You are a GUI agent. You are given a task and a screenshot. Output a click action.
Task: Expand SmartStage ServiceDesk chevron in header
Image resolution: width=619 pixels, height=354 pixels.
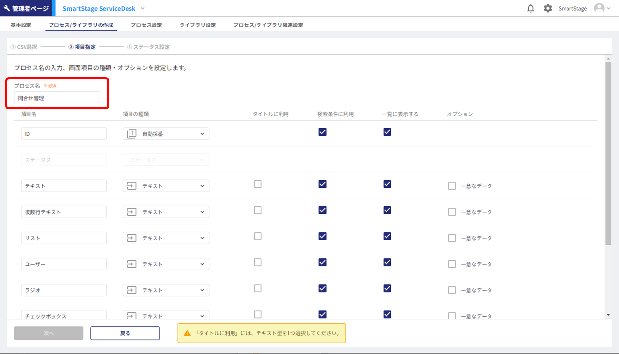click(143, 8)
